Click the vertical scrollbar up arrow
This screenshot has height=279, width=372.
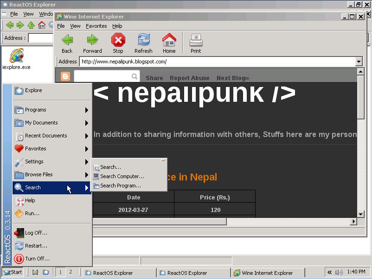pos(360,71)
